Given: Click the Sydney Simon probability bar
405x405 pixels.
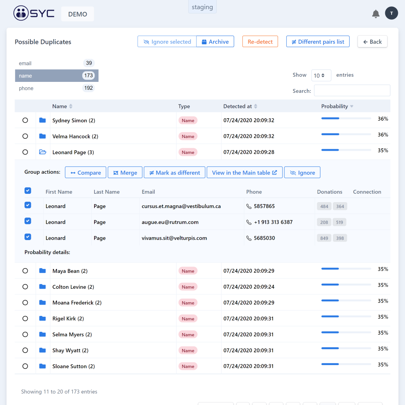Looking at the screenshot, I should coord(346,118).
